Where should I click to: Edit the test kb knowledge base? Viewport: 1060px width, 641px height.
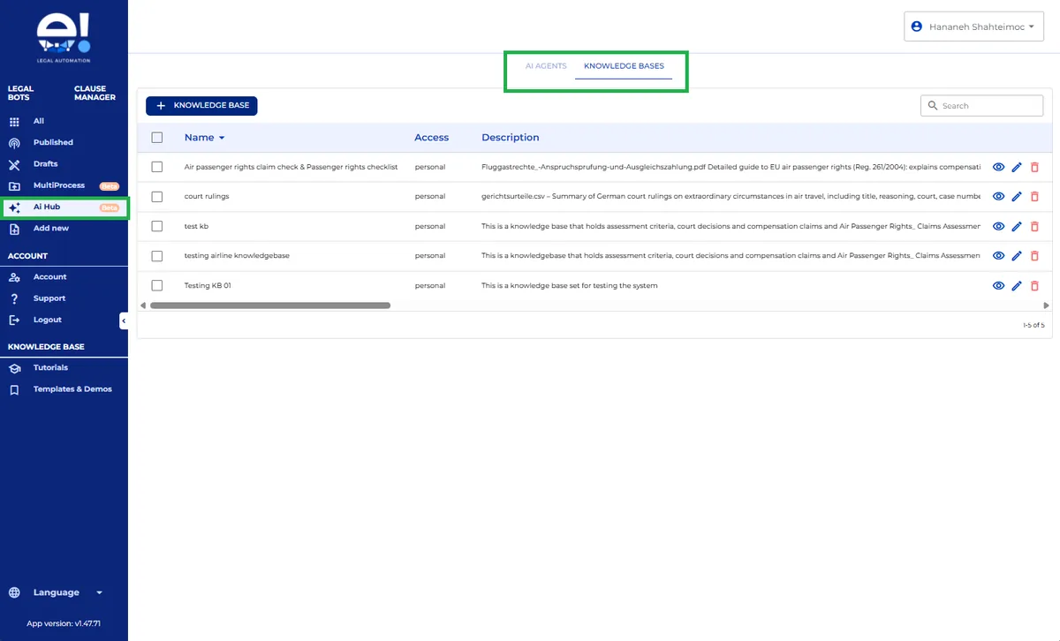point(1017,227)
